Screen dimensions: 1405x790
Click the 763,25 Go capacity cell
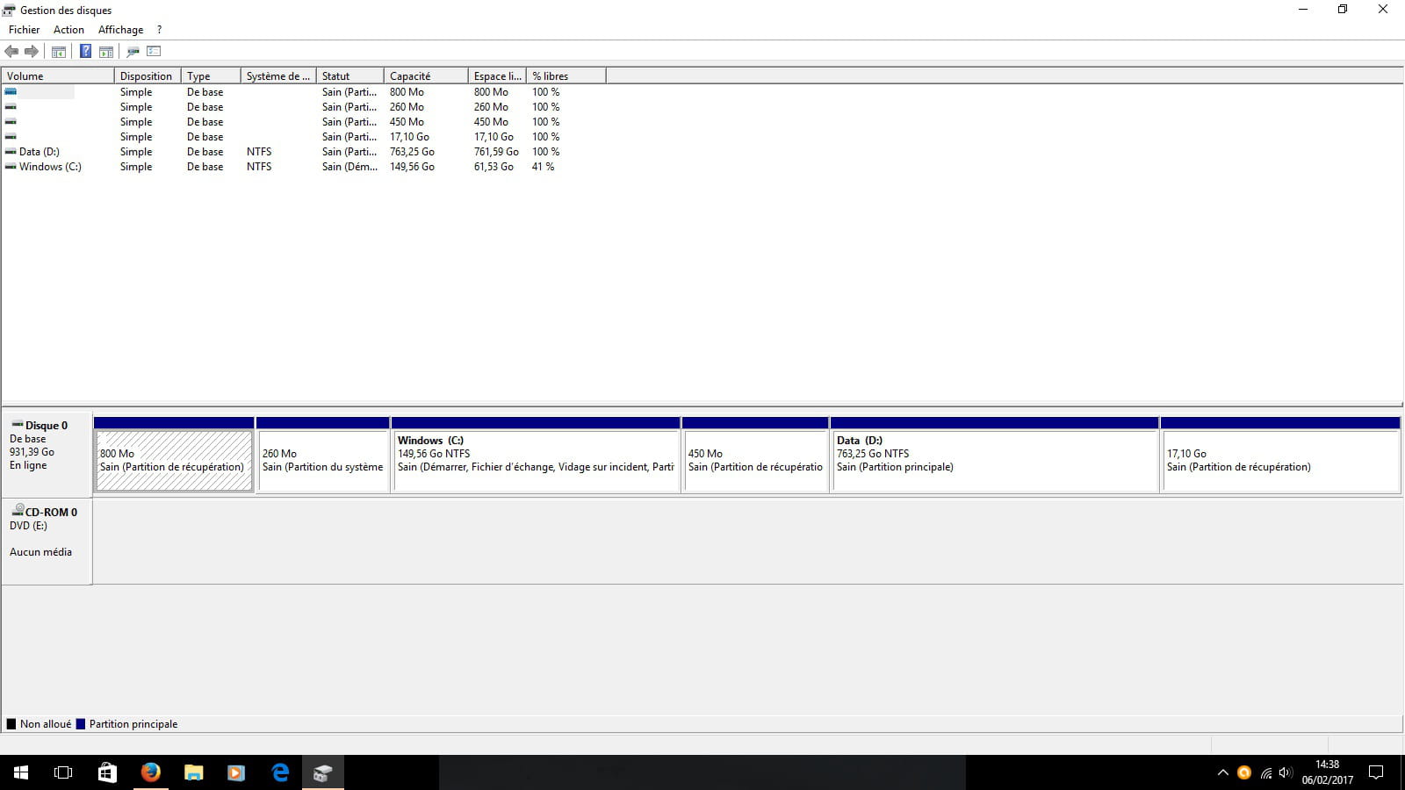pyautogui.click(x=412, y=152)
